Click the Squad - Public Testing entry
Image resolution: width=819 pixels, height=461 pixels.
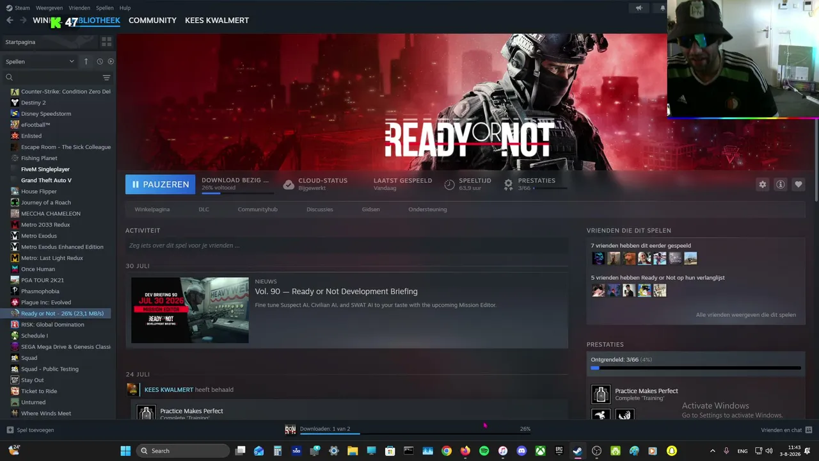pyautogui.click(x=50, y=369)
